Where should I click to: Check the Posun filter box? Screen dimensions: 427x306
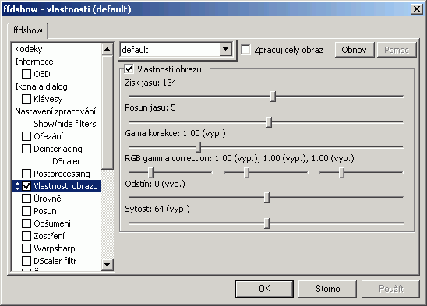click(x=26, y=211)
